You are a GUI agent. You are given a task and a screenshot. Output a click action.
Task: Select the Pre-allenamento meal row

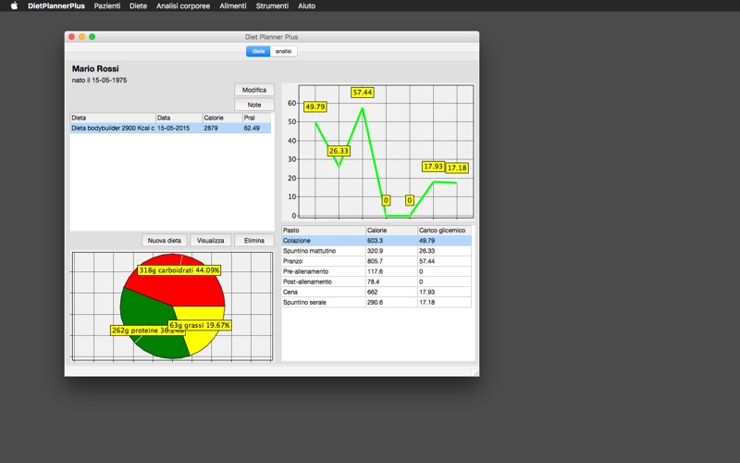tap(376, 271)
